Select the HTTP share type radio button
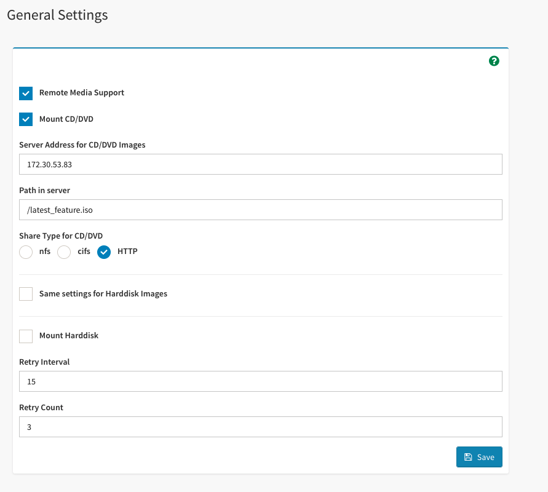 pos(104,252)
